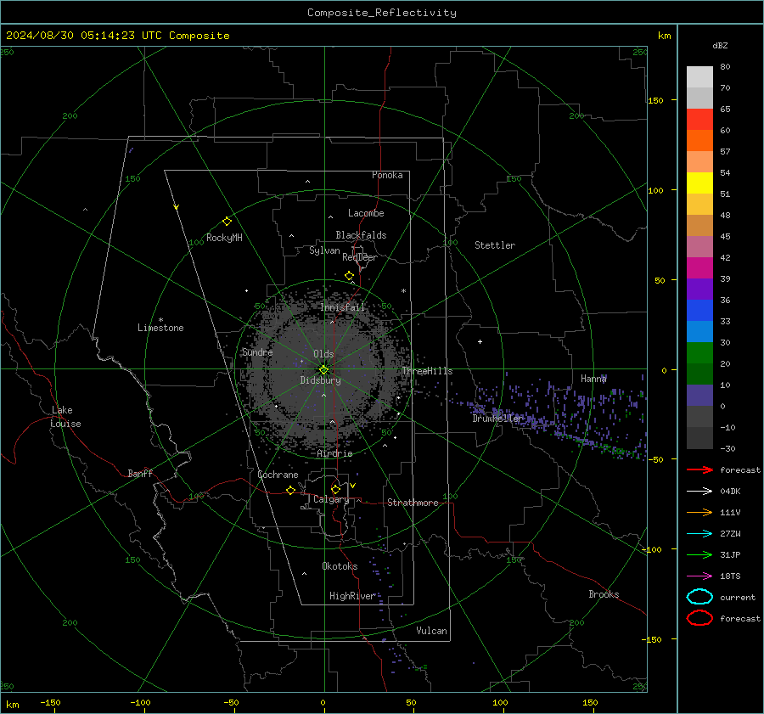
Task: Click the red 60-65 dBZ color swatch
Action: point(699,120)
